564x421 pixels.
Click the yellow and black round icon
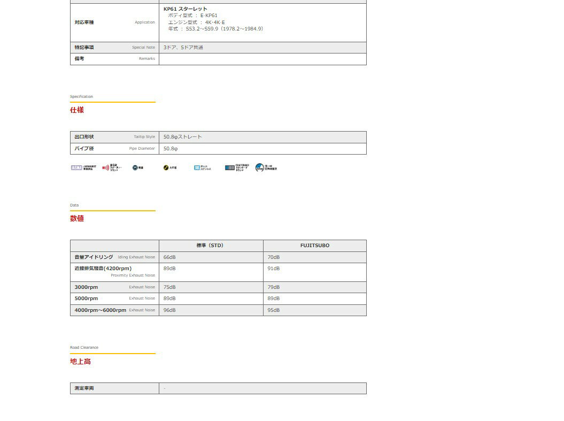pos(166,168)
